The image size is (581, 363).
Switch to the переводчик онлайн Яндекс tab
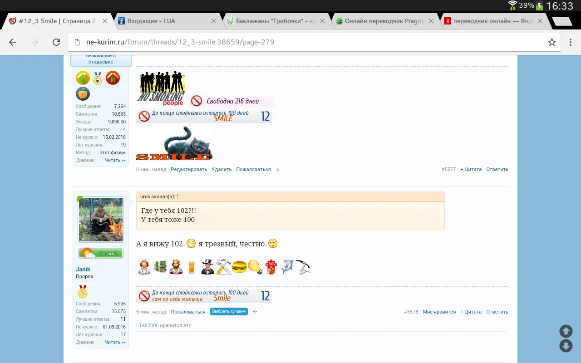coord(494,21)
